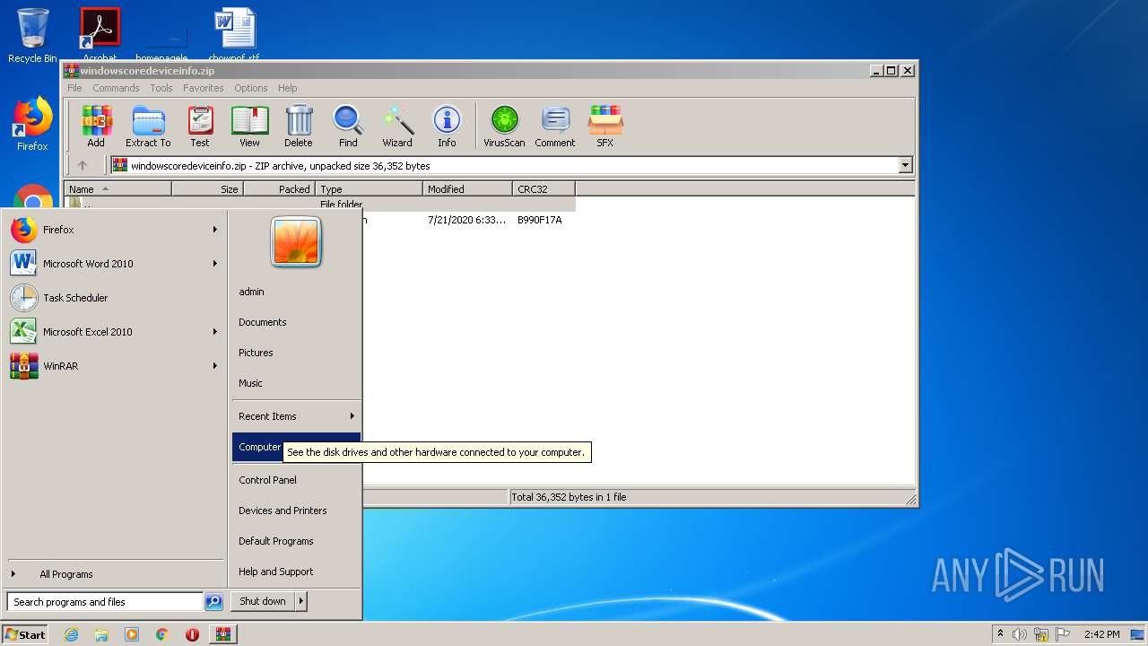The image size is (1148, 646).
Task: Click the Start button
Action: coord(25,634)
